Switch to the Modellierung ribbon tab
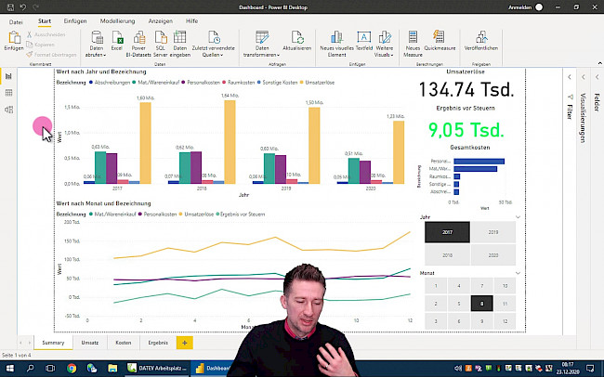 point(117,21)
